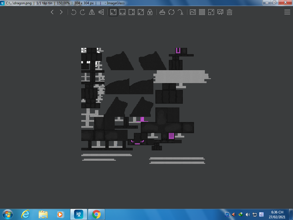Screen dimensions: 293x220
Task: Restore down the ImageGlass window
Action: click(x=274, y=2)
